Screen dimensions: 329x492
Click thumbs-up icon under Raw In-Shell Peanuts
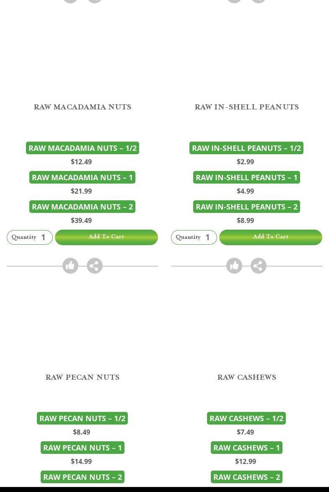pyautogui.click(x=234, y=266)
